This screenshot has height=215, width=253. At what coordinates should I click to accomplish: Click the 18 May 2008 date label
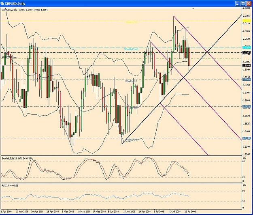point(83,211)
